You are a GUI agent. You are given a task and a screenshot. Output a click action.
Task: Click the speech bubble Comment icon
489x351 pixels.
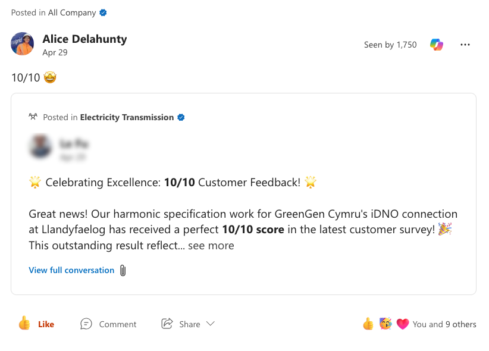86,324
